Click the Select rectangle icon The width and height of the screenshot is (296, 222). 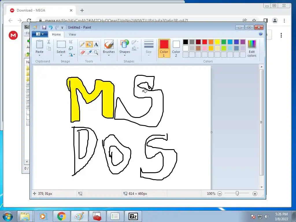(x=61, y=44)
